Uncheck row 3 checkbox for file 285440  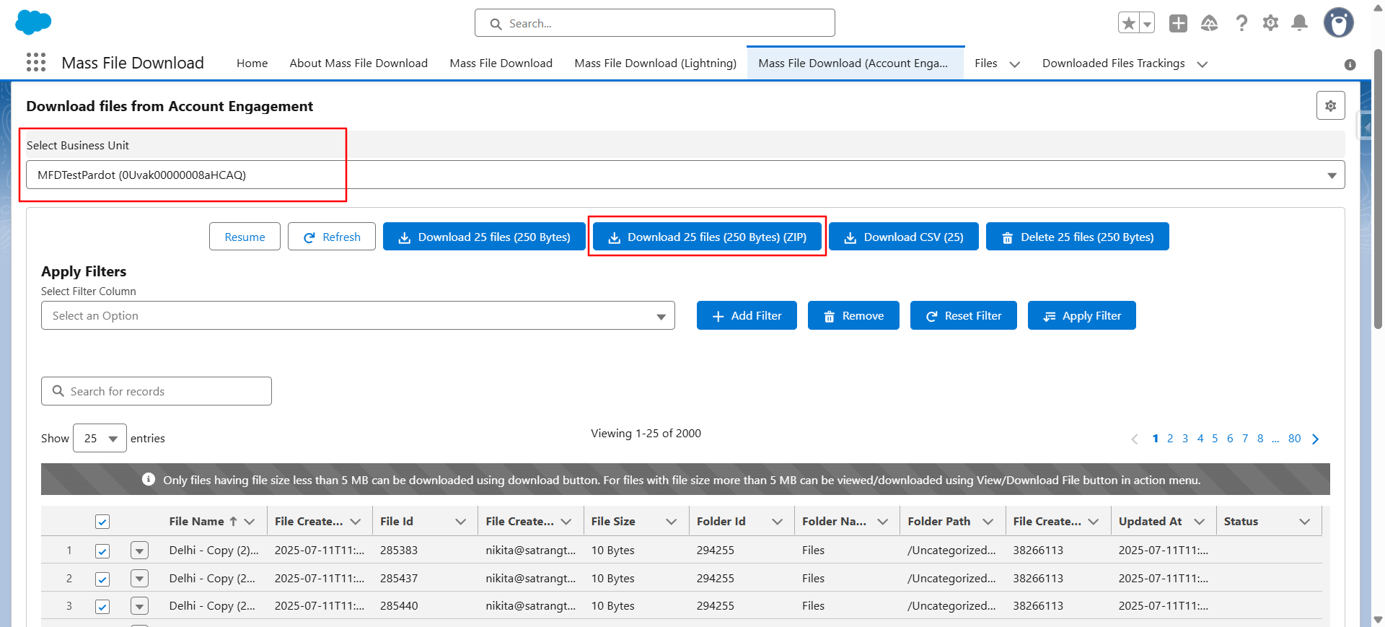click(x=102, y=606)
